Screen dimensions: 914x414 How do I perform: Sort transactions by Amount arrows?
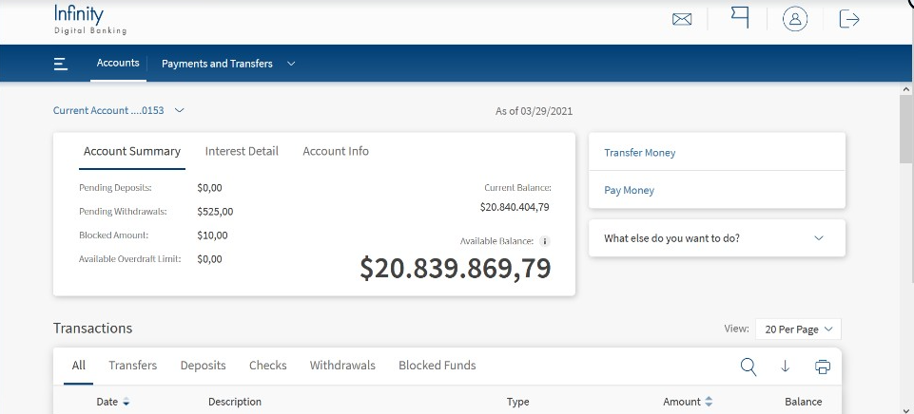point(709,402)
